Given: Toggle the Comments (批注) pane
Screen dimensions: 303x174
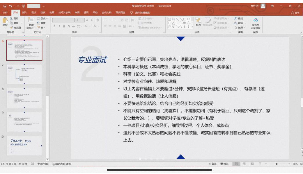Looking at the screenshot, I should pos(224,164).
